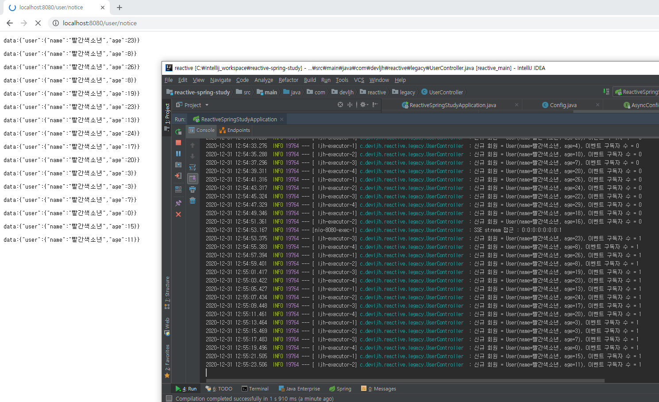Open the Edit menu in IntelliJ
This screenshot has width=659, height=402.
click(x=183, y=80)
